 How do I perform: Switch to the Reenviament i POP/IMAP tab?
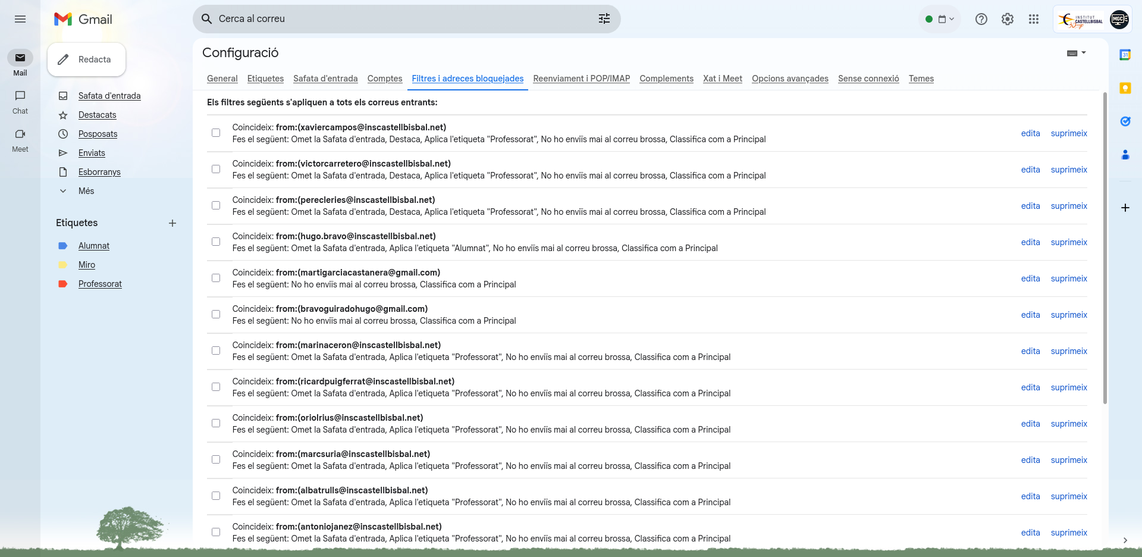(x=581, y=79)
